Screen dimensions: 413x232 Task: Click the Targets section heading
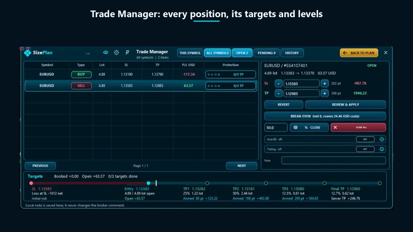click(x=35, y=176)
